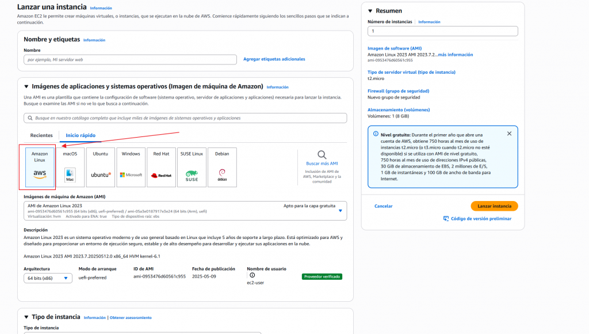Focus the AMI catalog search field

point(185,118)
